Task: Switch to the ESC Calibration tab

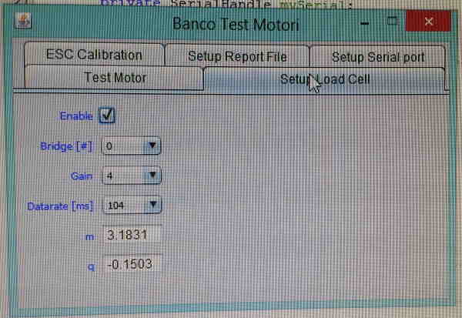Action: pos(94,55)
